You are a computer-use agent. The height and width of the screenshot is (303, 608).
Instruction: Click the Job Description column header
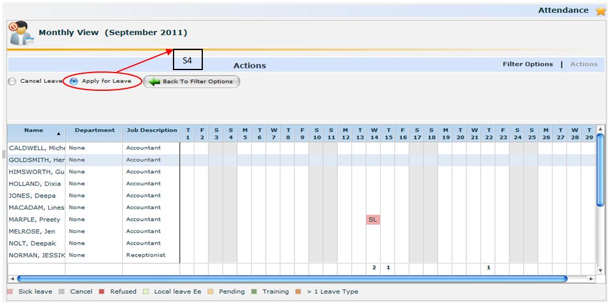pos(152,130)
